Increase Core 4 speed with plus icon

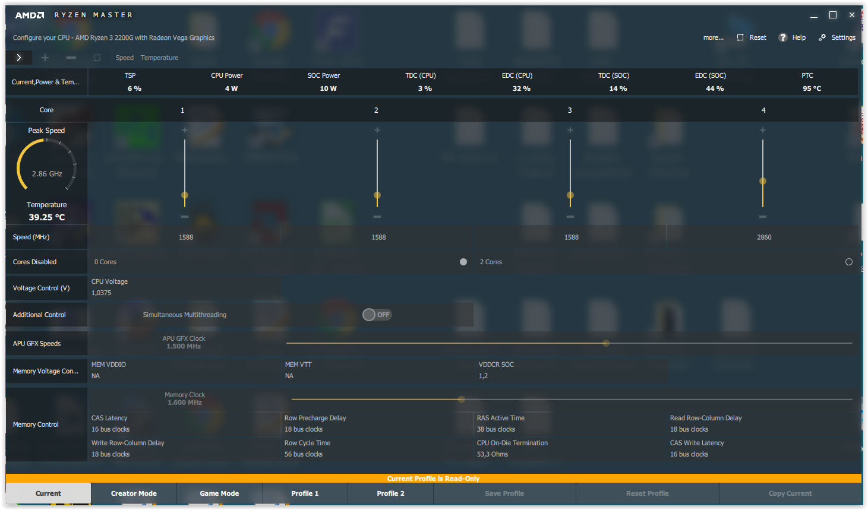tap(763, 130)
